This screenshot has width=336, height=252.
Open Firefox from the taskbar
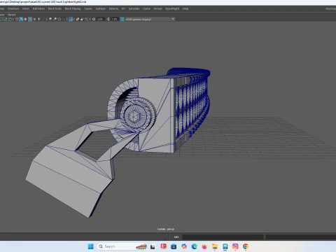[204, 246]
